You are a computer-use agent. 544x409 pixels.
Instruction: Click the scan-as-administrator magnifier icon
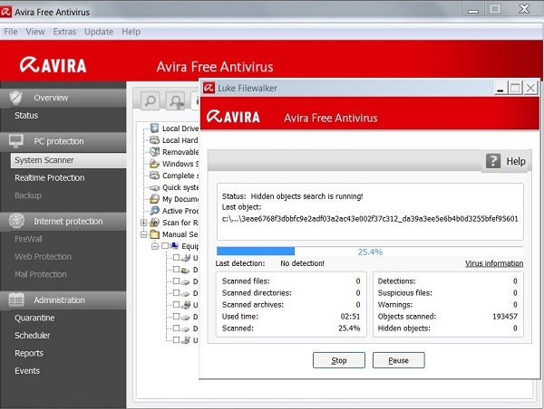coord(175,101)
